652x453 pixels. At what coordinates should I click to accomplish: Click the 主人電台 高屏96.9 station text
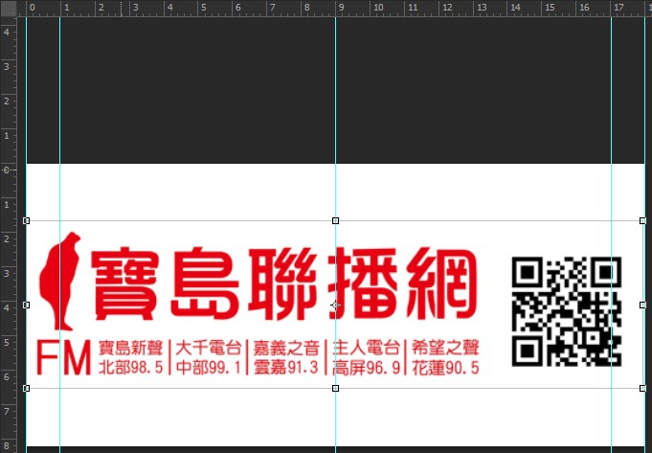(x=364, y=357)
